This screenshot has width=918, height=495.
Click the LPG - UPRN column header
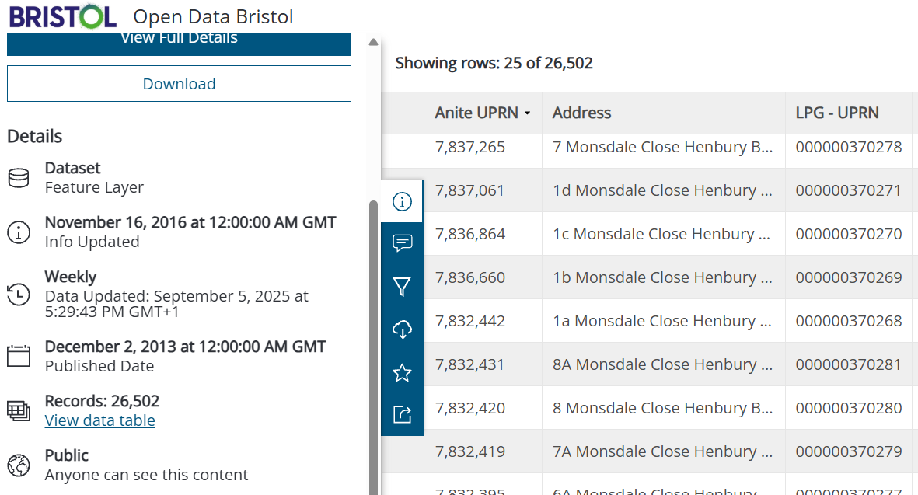836,113
